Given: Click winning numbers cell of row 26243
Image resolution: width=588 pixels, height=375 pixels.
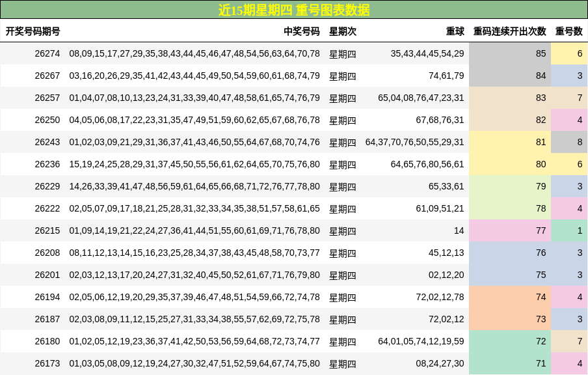Looking at the screenshot, I should coord(194,143).
